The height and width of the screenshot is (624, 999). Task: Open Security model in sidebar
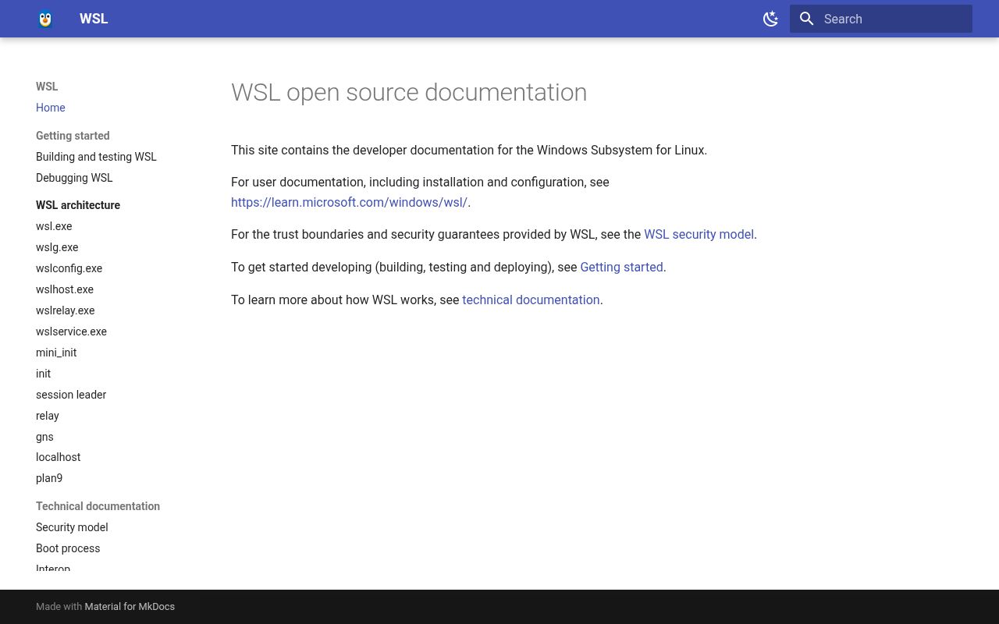click(72, 527)
